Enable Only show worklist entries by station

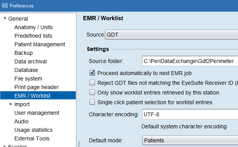pyautogui.click(x=92, y=92)
